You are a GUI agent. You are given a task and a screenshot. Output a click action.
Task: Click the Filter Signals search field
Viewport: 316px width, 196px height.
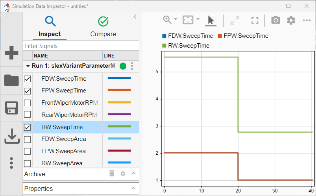point(81,46)
